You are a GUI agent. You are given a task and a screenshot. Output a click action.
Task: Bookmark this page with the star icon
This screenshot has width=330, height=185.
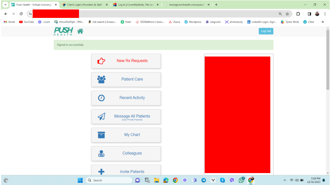pyautogui.click(x=287, y=14)
